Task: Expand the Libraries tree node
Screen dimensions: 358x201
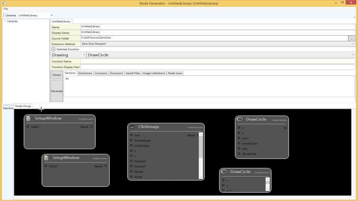Action: click(x=5, y=21)
